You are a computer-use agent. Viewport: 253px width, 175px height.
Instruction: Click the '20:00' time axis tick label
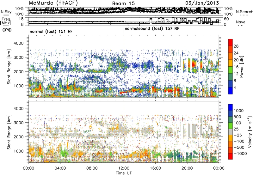(x=187, y=168)
